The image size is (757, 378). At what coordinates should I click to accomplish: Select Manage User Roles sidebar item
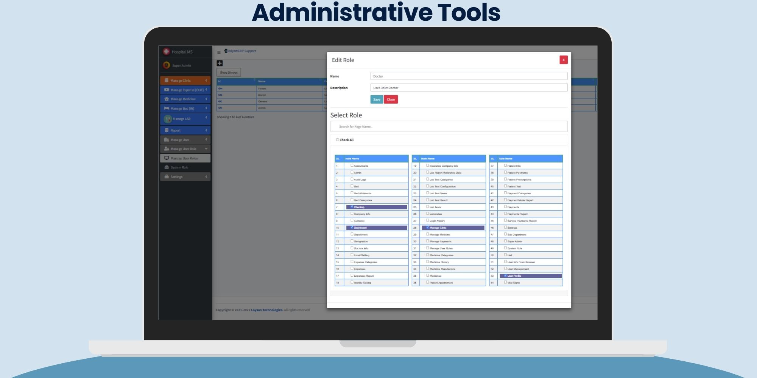tap(184, 158)
